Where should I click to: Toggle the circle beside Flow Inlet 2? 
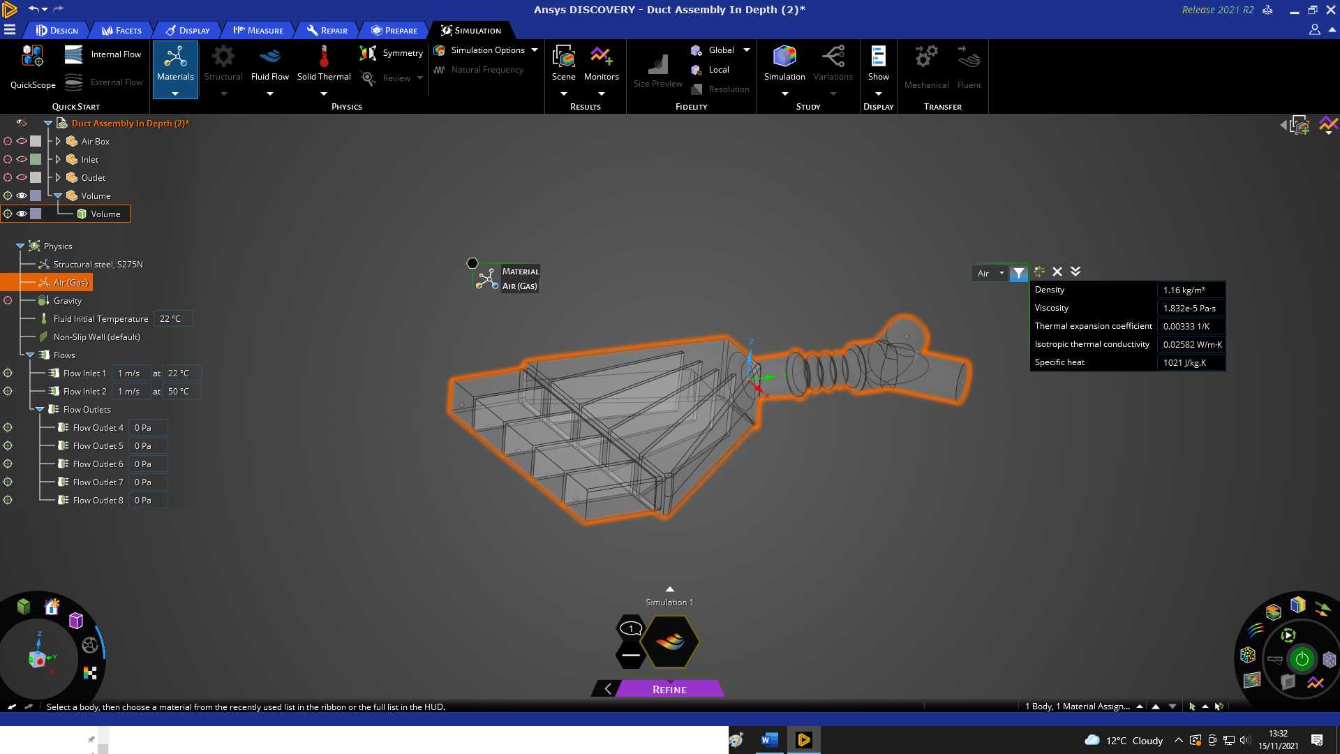pyautogui.click(x=8, y=392)
